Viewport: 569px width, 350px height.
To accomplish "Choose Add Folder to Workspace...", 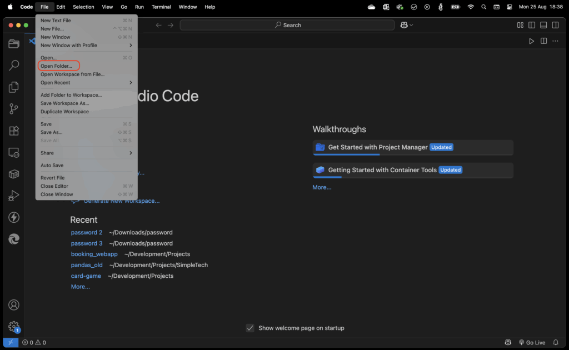I will [x=86, y=95].
